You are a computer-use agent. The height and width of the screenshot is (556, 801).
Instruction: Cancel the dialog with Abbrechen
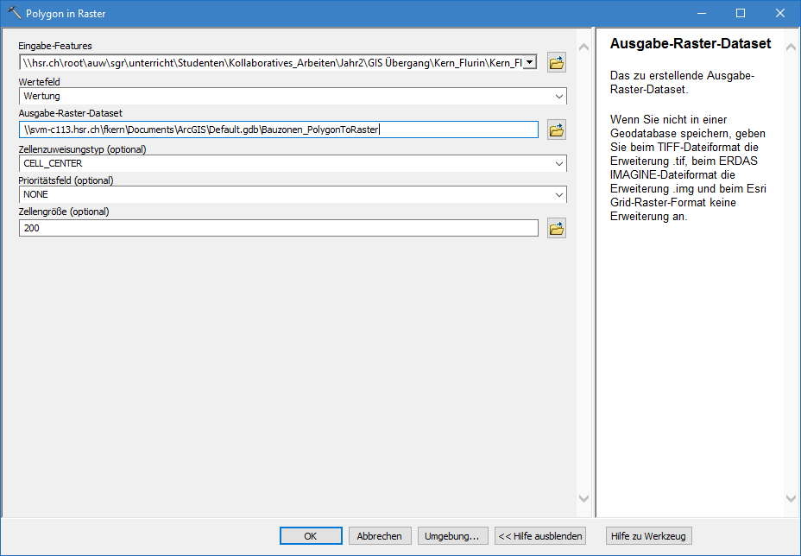click(380, 536)
